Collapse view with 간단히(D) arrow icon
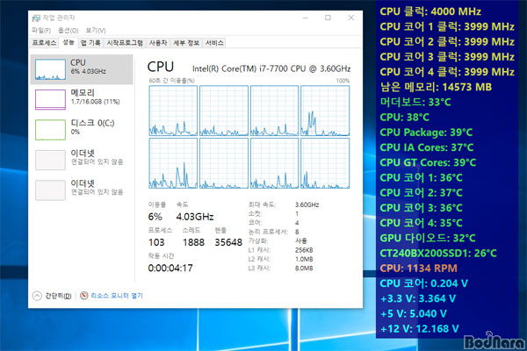This screenshot has height=351, width=527. (x=37, y=296)
